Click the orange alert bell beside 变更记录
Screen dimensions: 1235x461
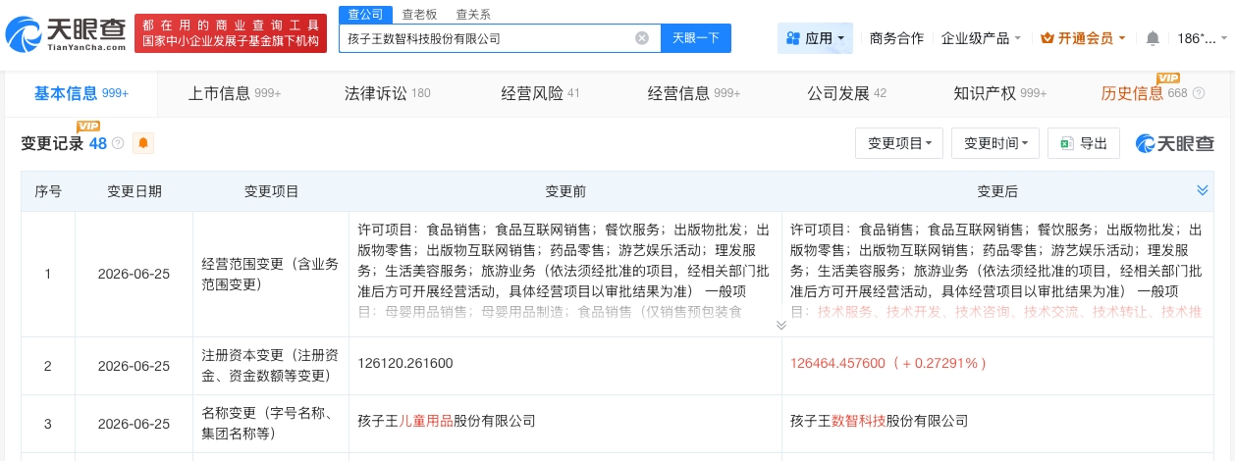(143, 143)
